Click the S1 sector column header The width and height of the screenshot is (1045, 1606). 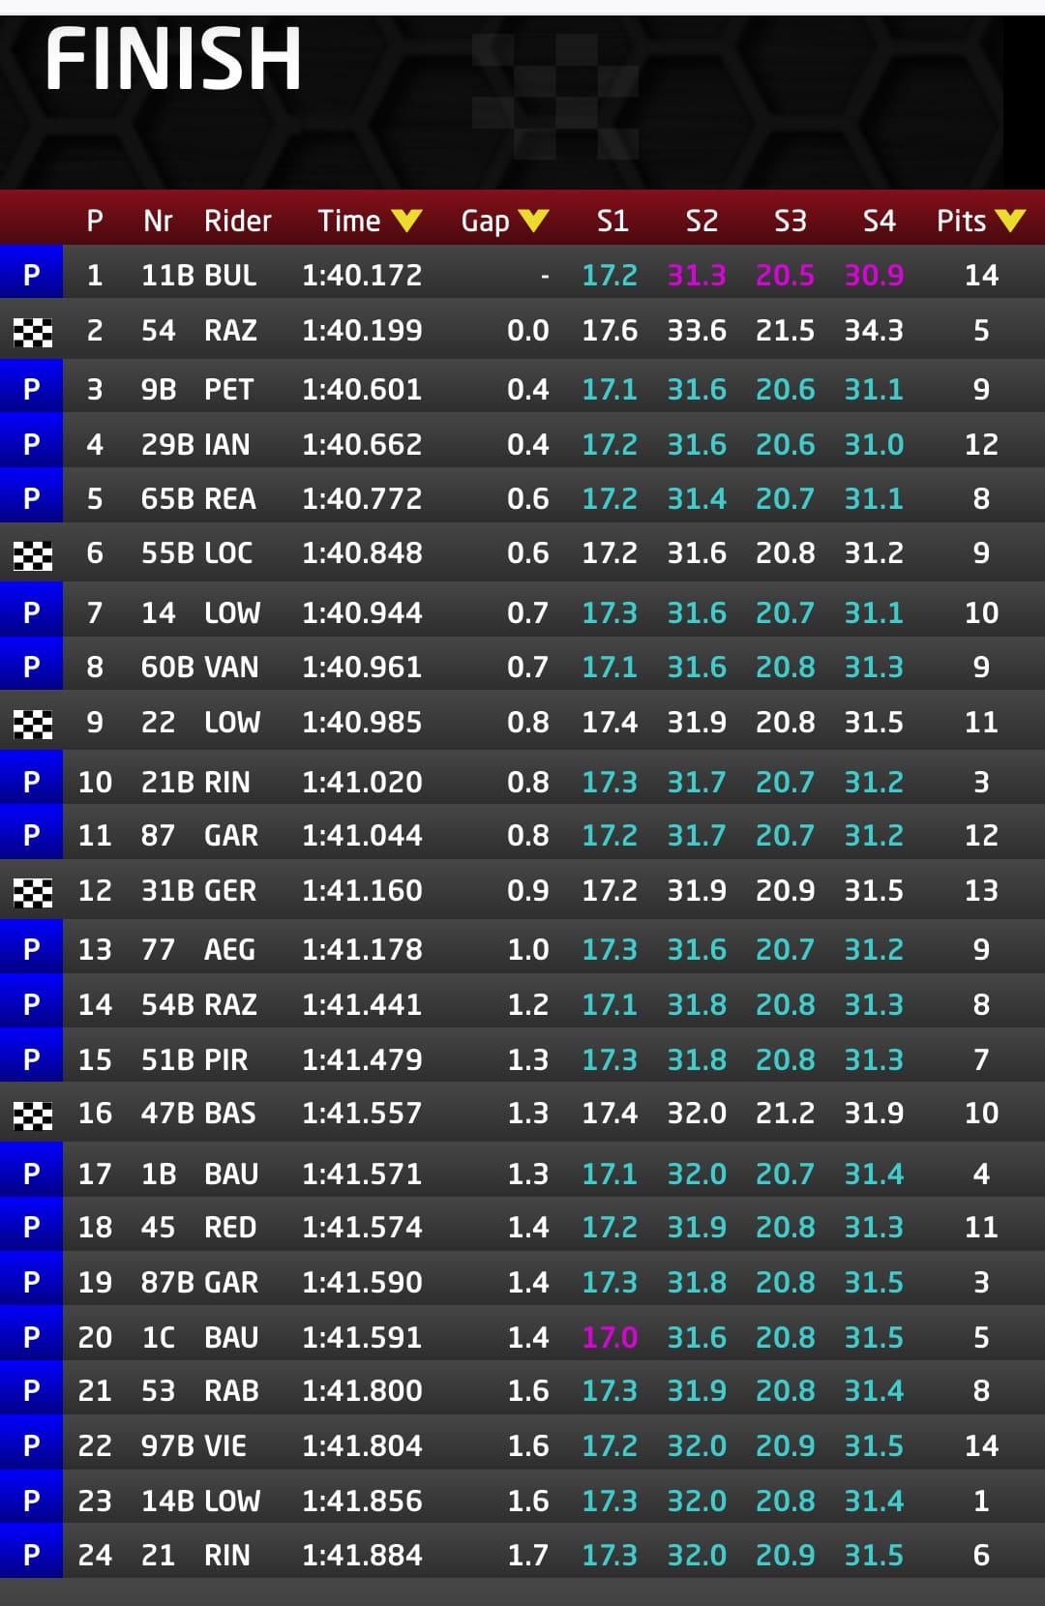[x=612, y=221]
